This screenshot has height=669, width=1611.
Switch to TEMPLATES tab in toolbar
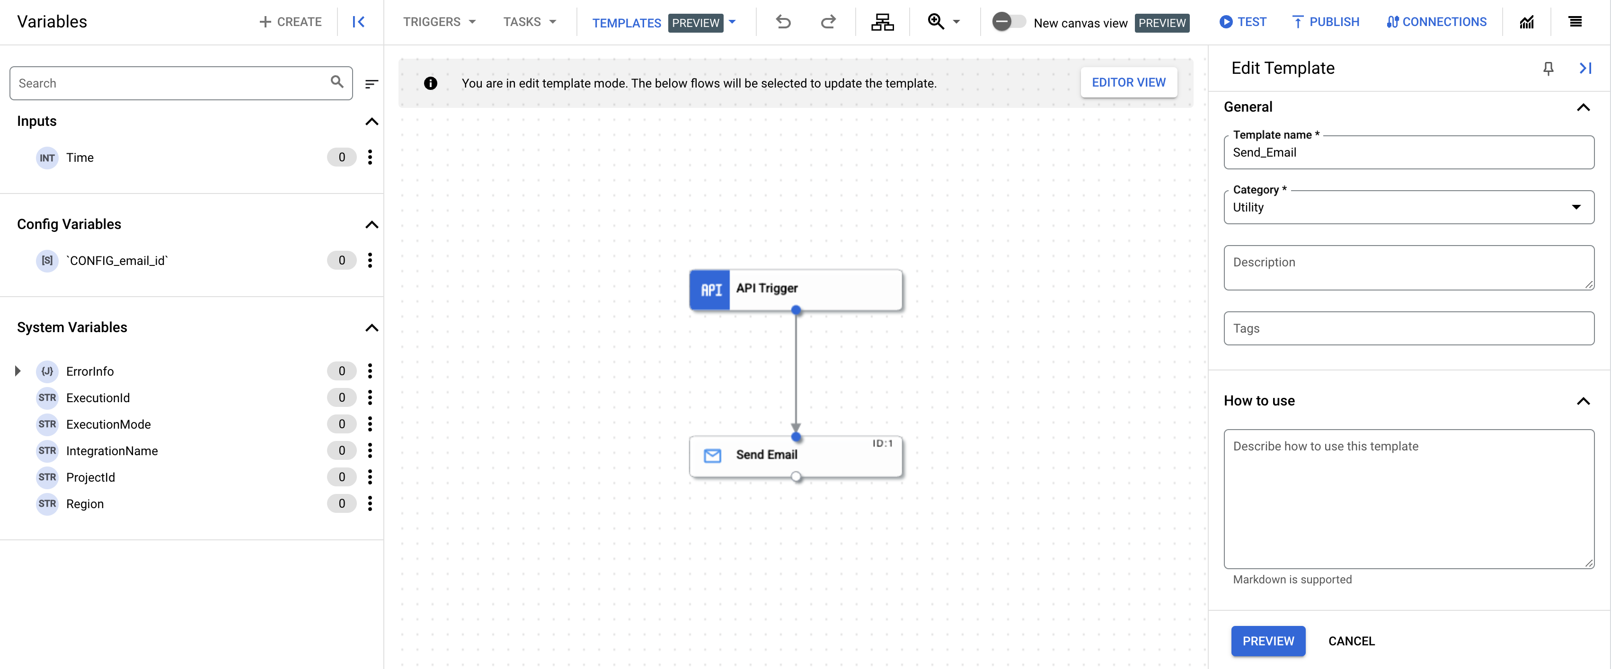pos(628,22)
